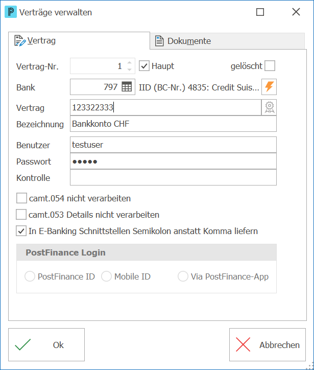Viewport: 314px width, 370px height.
Task: Enable camt.053 Details nicht verarbeiten
Action: [x=21, y=214]
